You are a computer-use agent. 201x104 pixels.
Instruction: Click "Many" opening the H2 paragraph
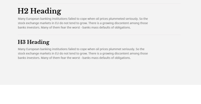(22, 19)
